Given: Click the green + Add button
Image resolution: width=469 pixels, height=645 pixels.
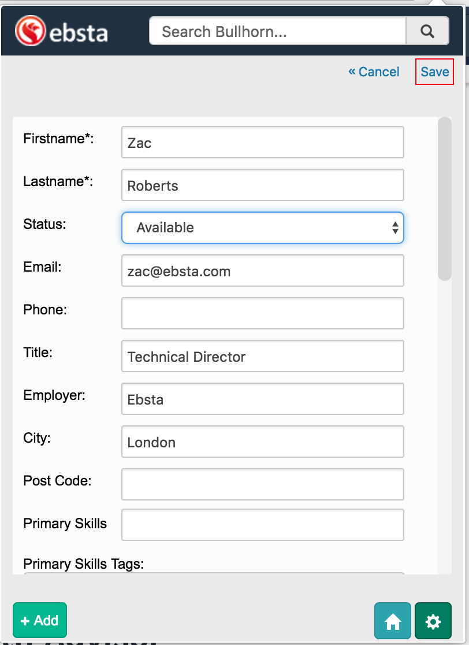Looking at the screenshot, I should 40,620.
